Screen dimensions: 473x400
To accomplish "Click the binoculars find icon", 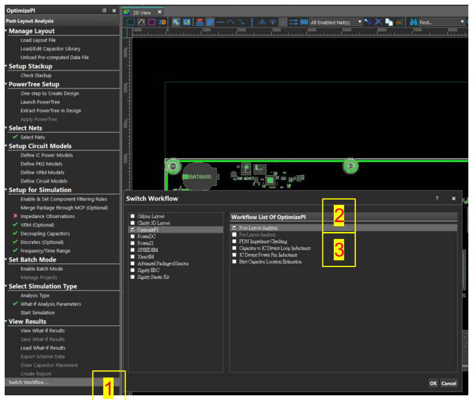I will tap(414, 22).
